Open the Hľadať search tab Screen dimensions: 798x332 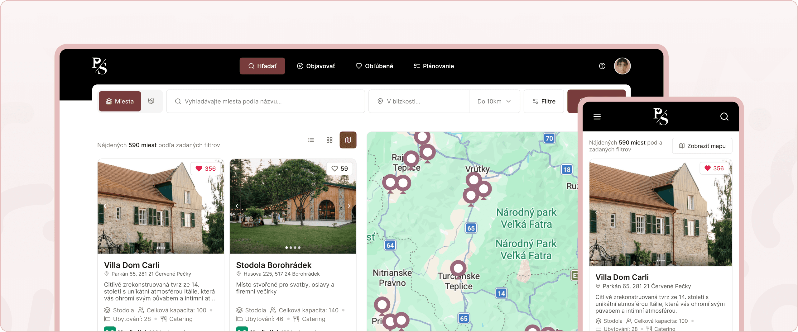(262, 66)
